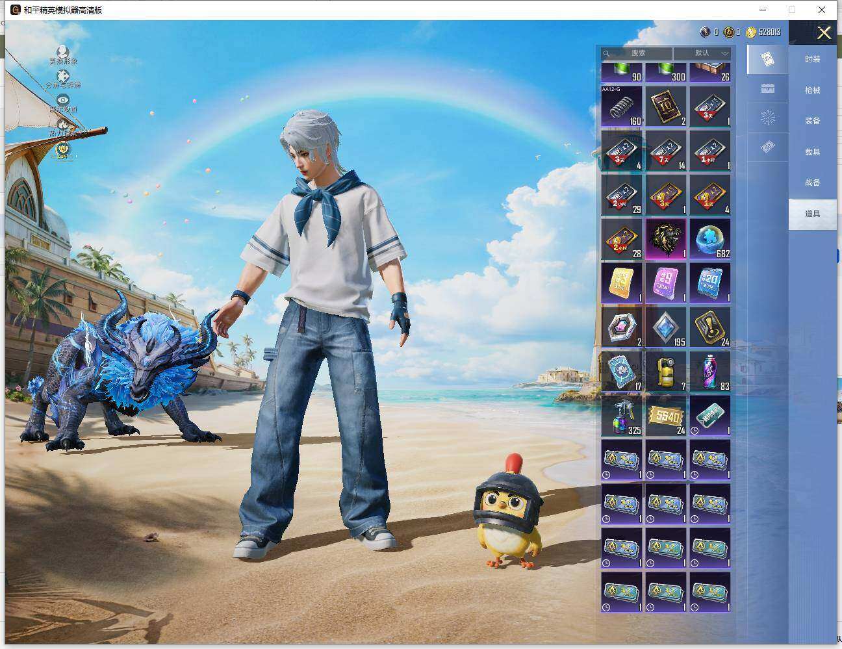Select the gold x2 2小时 card
Screen dimensions: 842x649
[622, 239]
